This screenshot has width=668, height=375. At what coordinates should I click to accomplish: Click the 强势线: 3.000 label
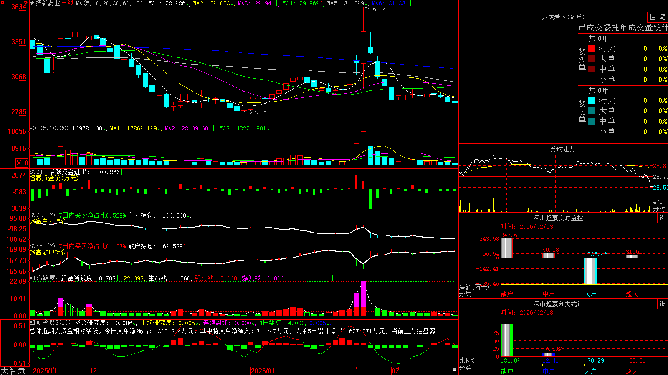216,278
